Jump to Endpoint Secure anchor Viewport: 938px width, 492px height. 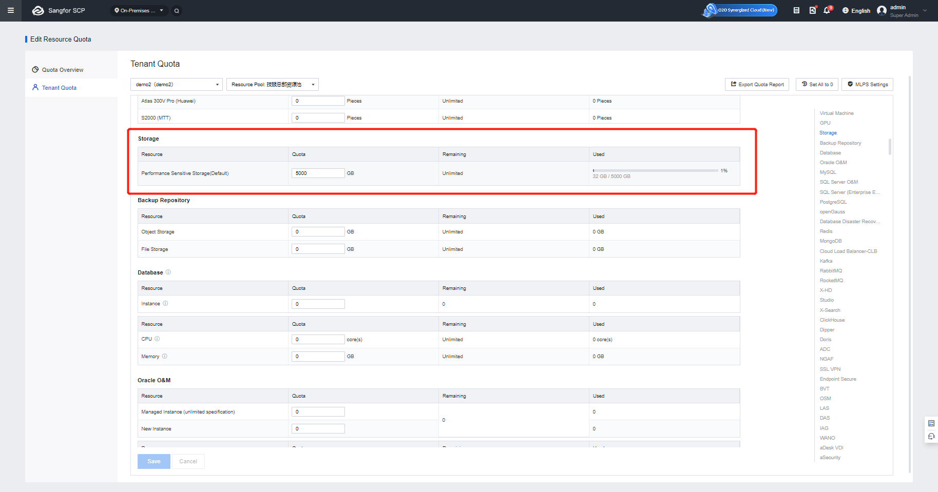click(x=838, y=379)
